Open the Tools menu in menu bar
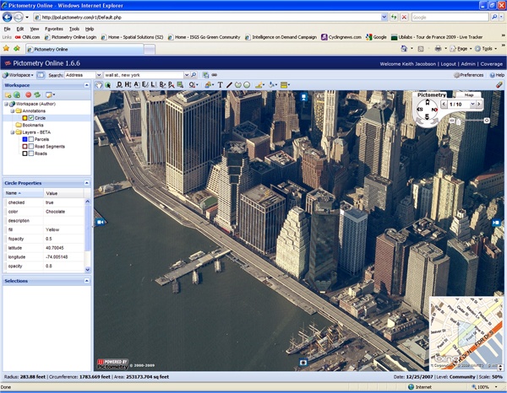 [x=74, y=29]
